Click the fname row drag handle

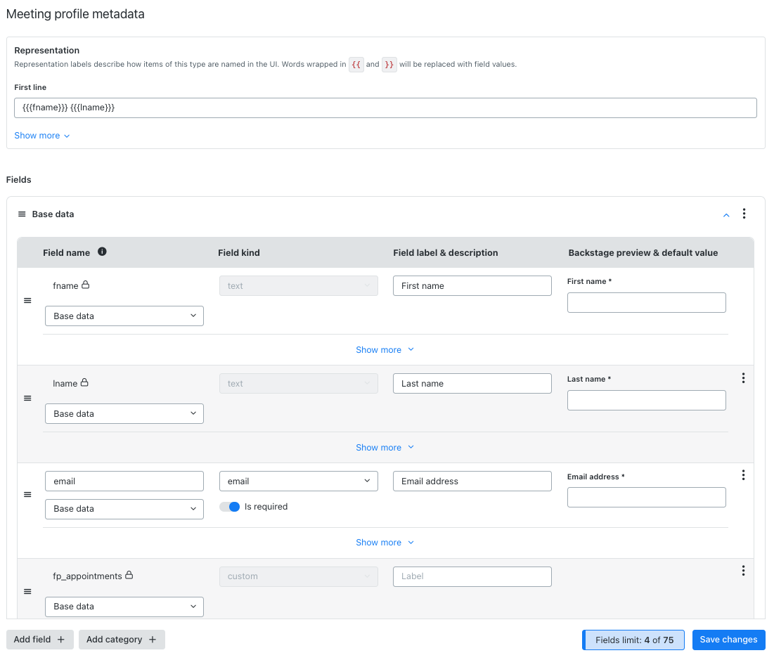(27, 301)
